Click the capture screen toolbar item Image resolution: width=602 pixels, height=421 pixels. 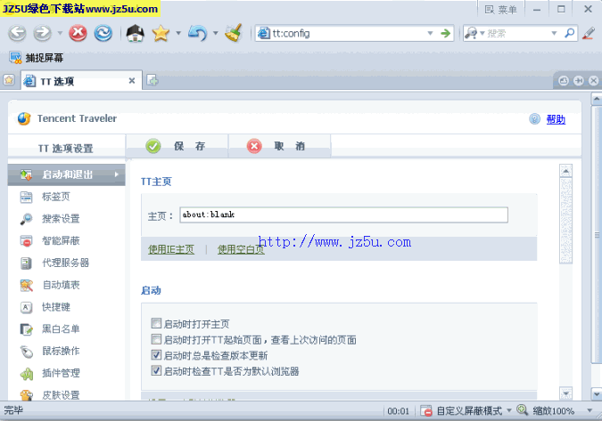[x=37, y=58]
